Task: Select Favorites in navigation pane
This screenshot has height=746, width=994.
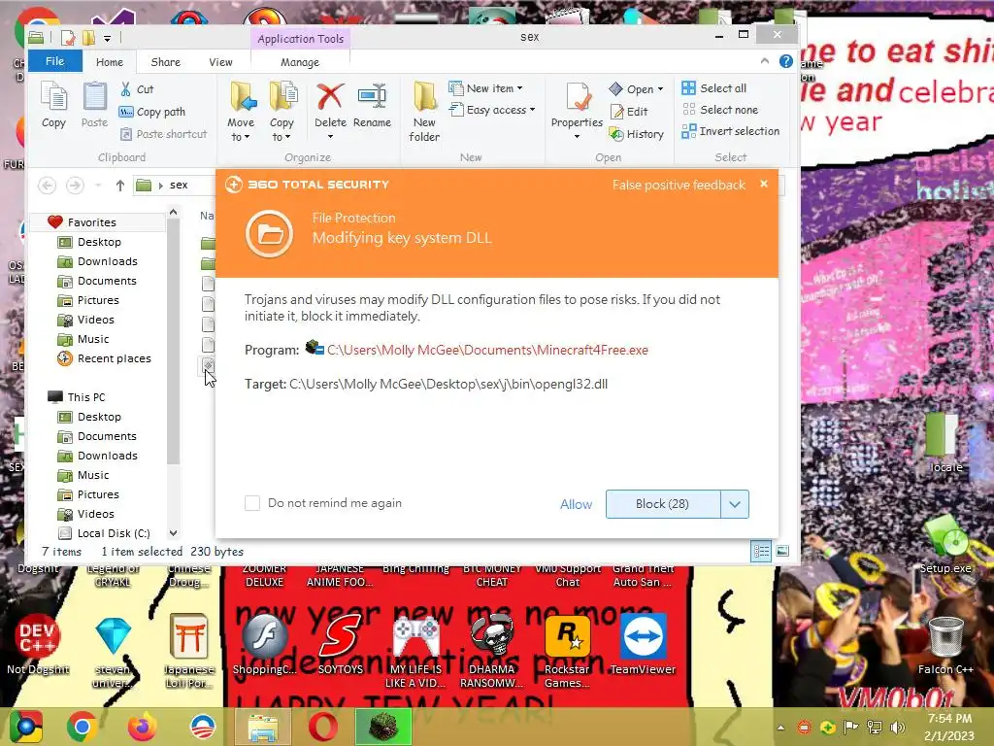Action: point(91,222)
